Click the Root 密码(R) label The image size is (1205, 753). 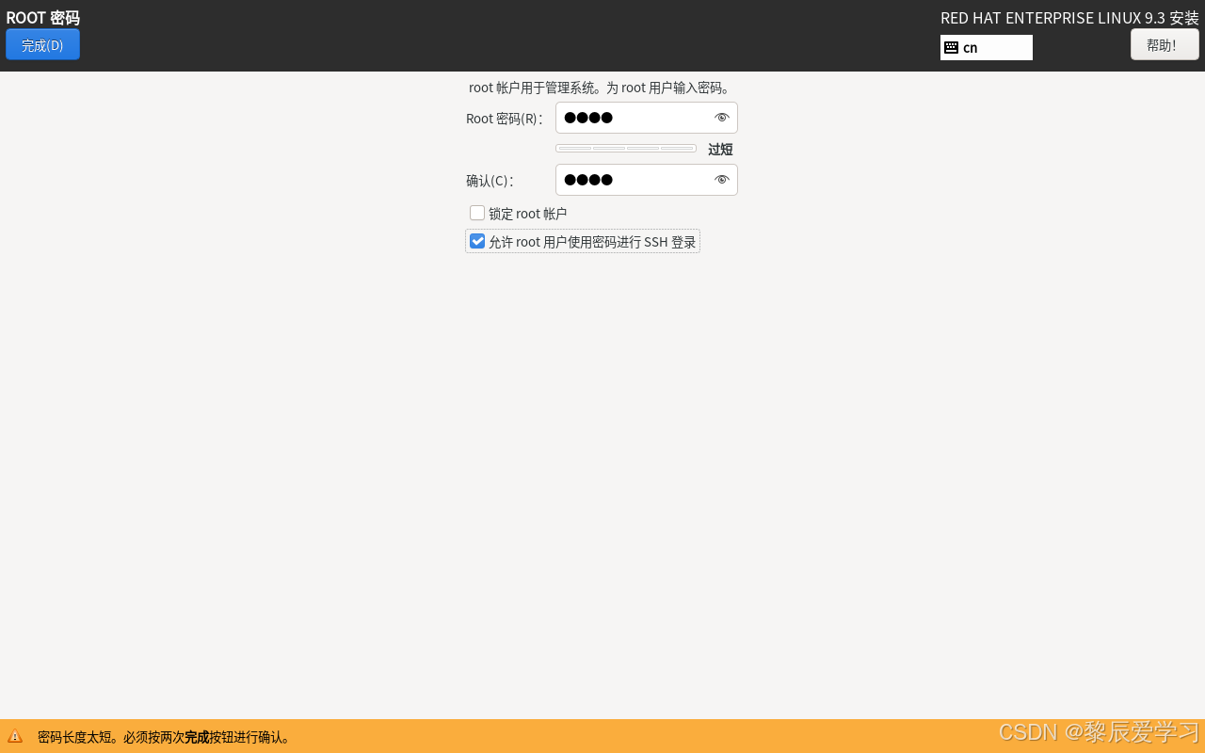pos(504,119)
